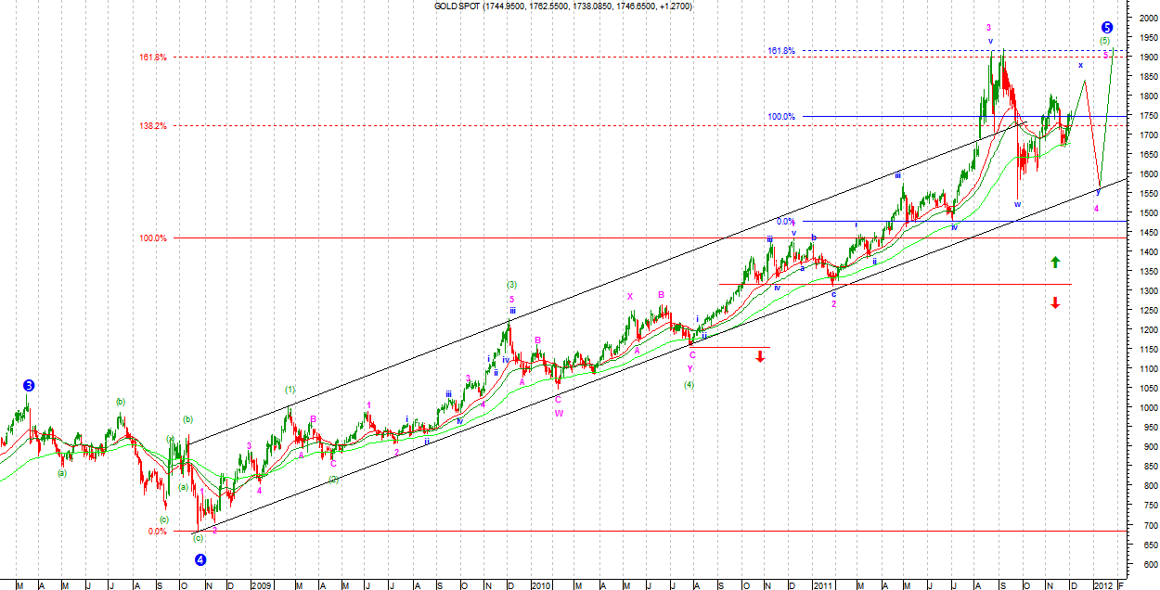Screen dimensions: 1160x590
Task: Select the magenta X wave label
Action: tap(630, 297)
